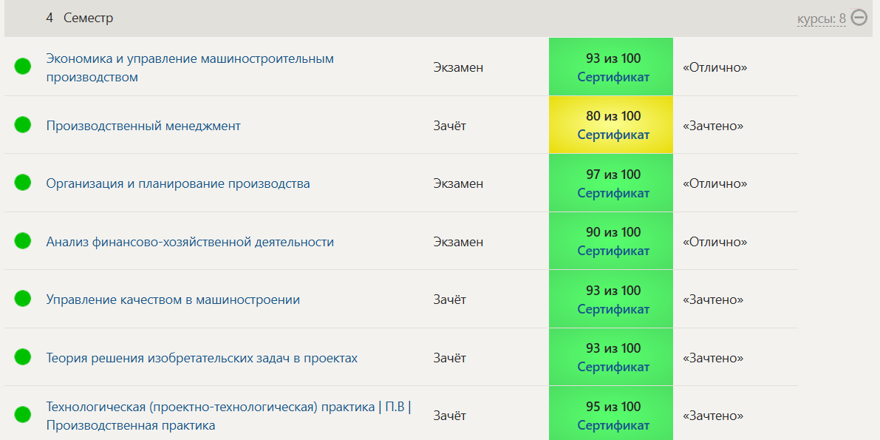
Task: Click the "курсы: 8" link
Action: click(x=821, y=18)
